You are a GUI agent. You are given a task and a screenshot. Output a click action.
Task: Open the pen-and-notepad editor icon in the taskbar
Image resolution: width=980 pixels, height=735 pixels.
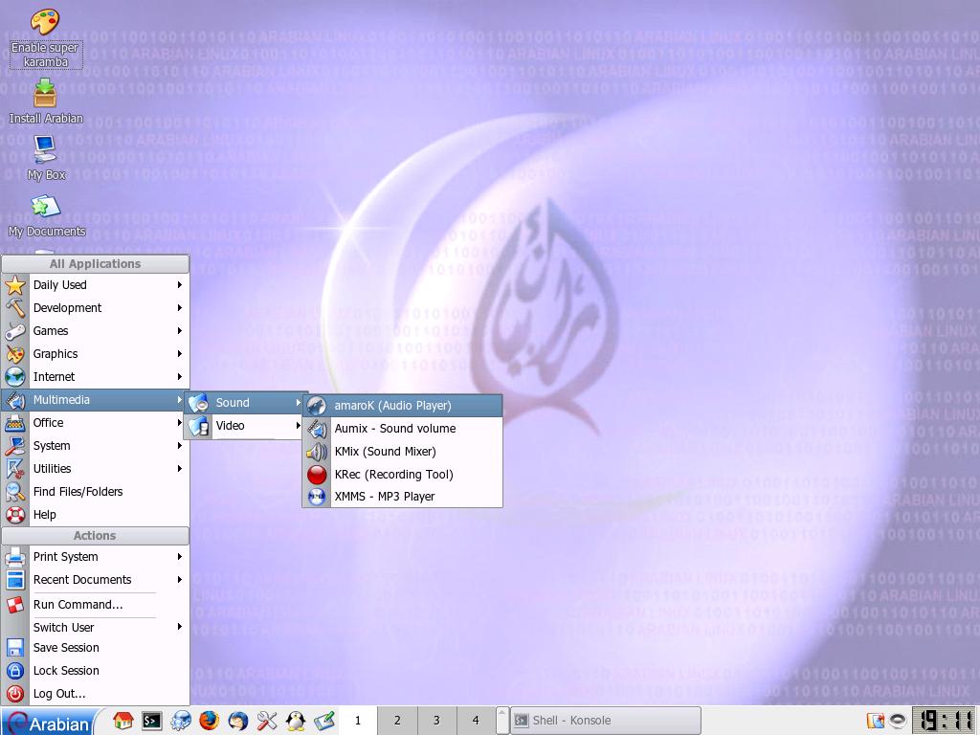(x=324, y=721)
